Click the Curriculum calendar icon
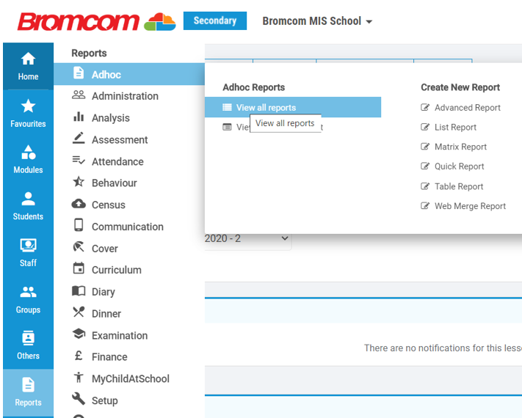Viewport: 522px width, 418px height. point(79,268)
